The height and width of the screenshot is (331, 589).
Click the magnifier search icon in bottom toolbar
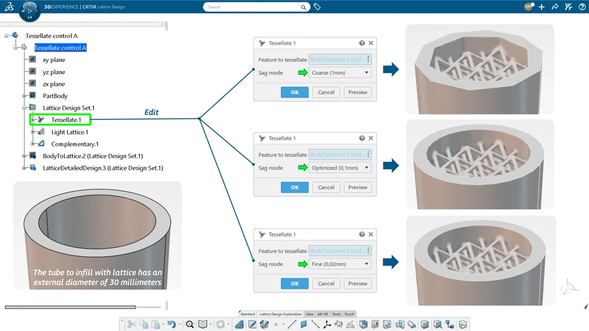(190, 324)
